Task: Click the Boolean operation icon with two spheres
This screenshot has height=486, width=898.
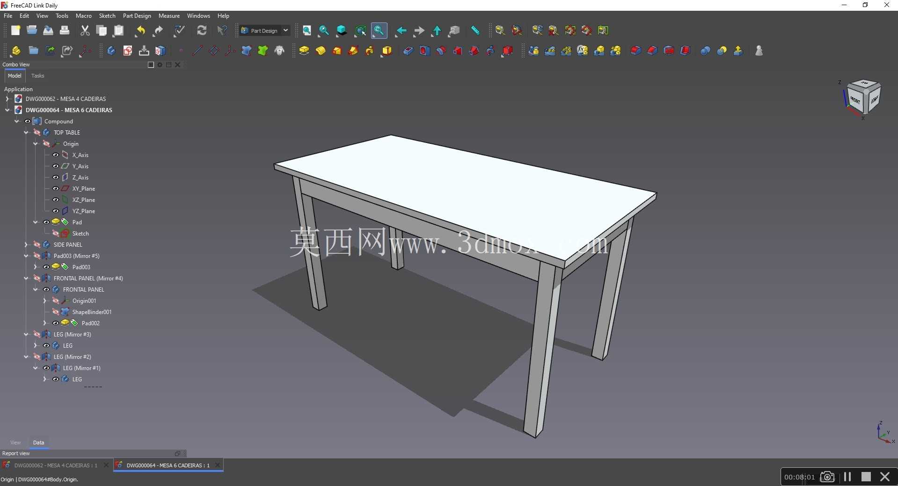Action: point(705,50)
